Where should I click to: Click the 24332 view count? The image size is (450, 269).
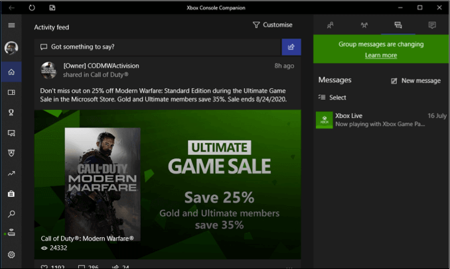tap(54, 248)
